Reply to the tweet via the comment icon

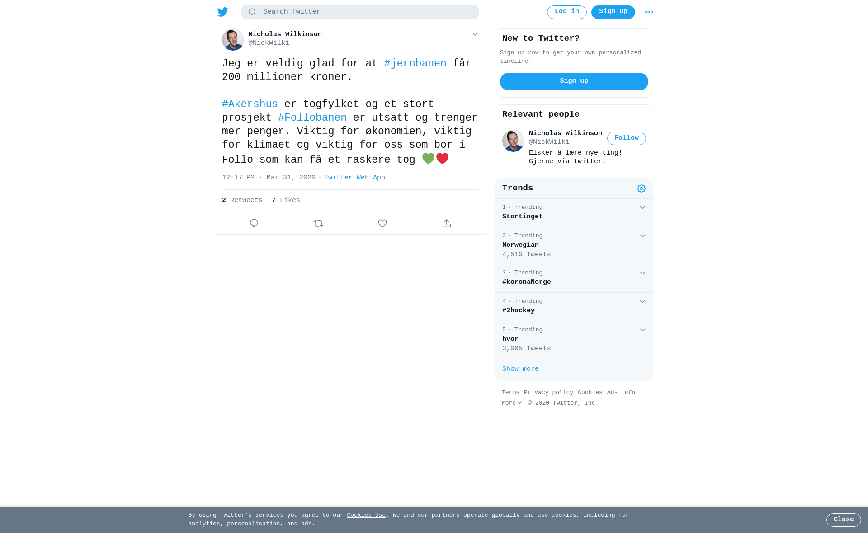coord(254,223)
